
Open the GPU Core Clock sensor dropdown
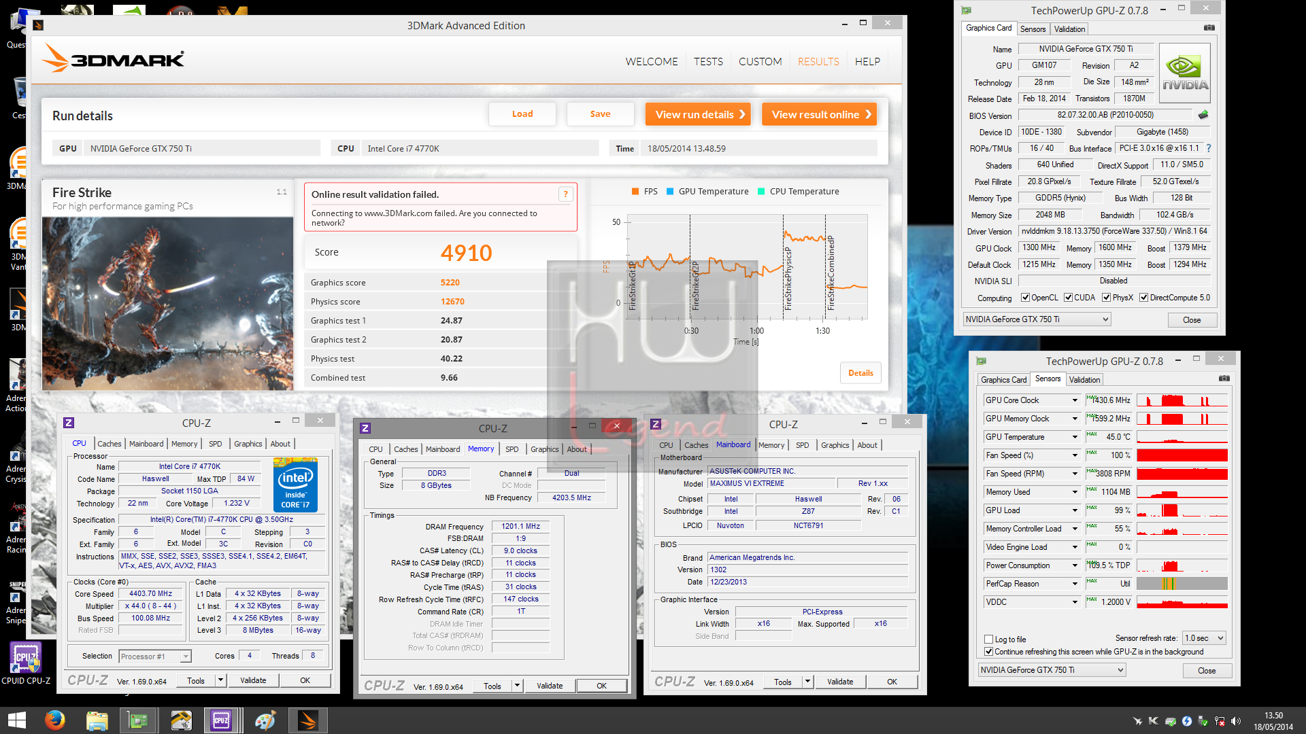[x=1075, y=400]
